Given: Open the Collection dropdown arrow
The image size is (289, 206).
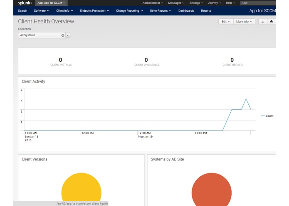Looking at the screenshot, I should pos(68,35).
